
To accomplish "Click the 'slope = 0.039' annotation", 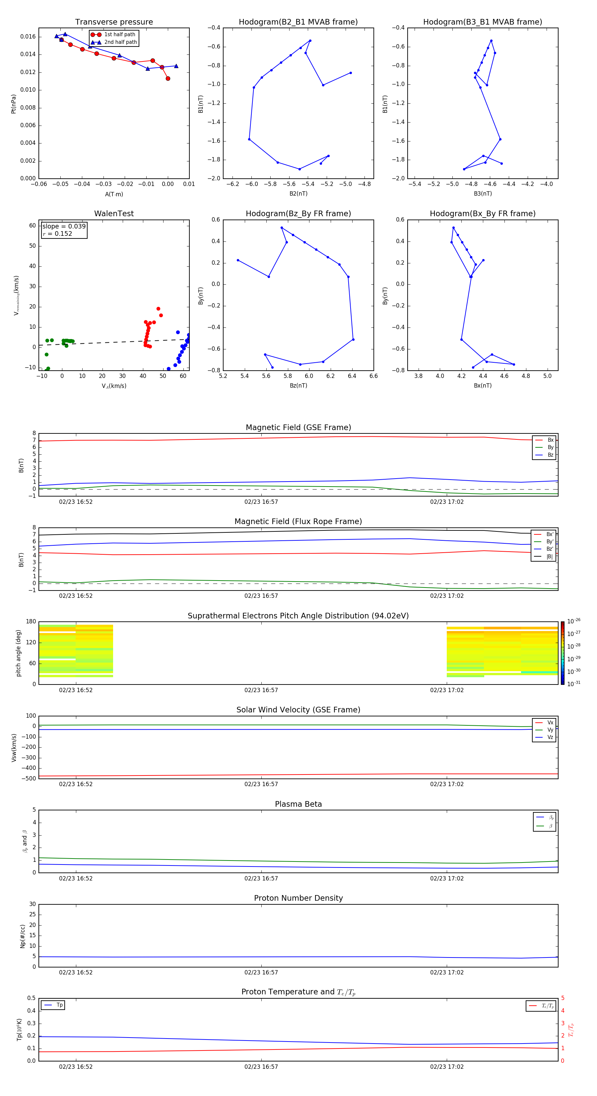I will [64, 227].
